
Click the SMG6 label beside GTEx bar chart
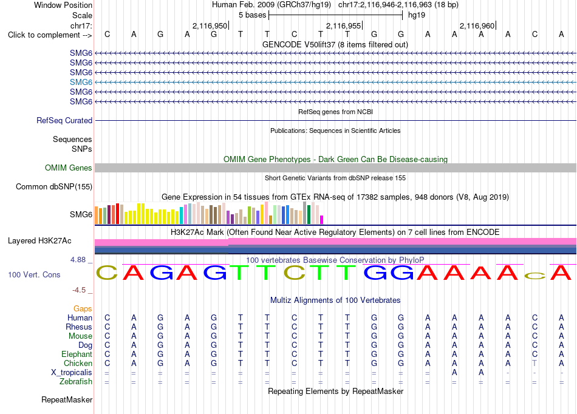[81, 214]
